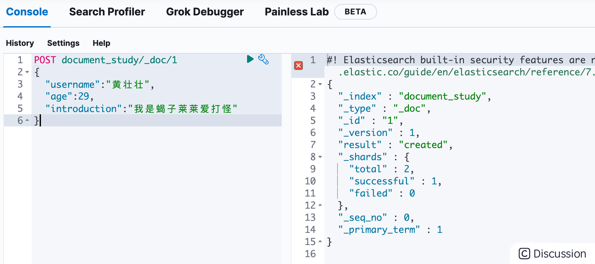Click the "result" : "created" output line

(x=395, y=145)
